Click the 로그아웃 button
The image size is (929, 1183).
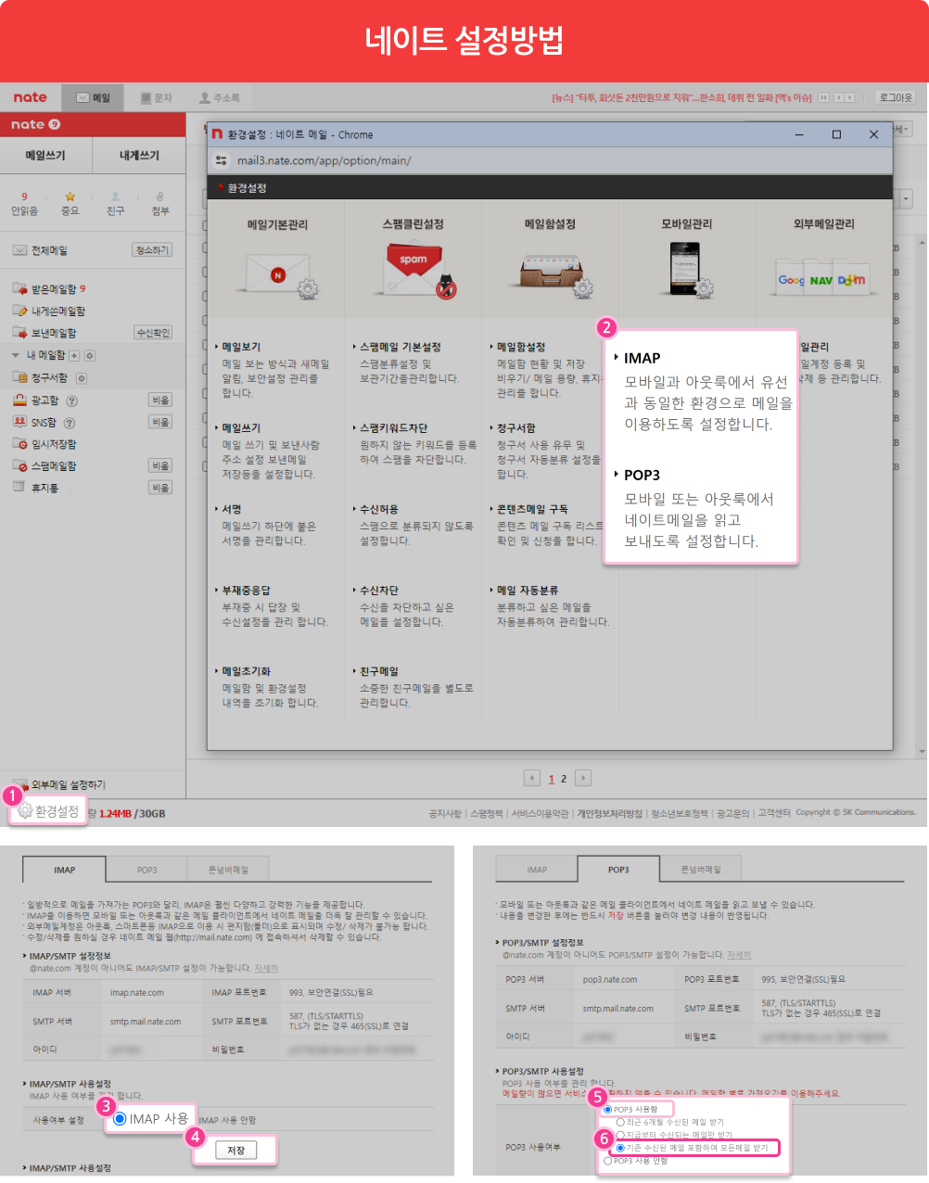896,97
